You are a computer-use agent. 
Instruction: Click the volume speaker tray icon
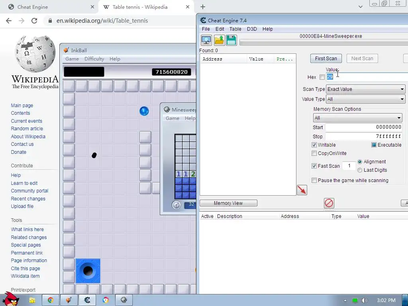point(364,300)
